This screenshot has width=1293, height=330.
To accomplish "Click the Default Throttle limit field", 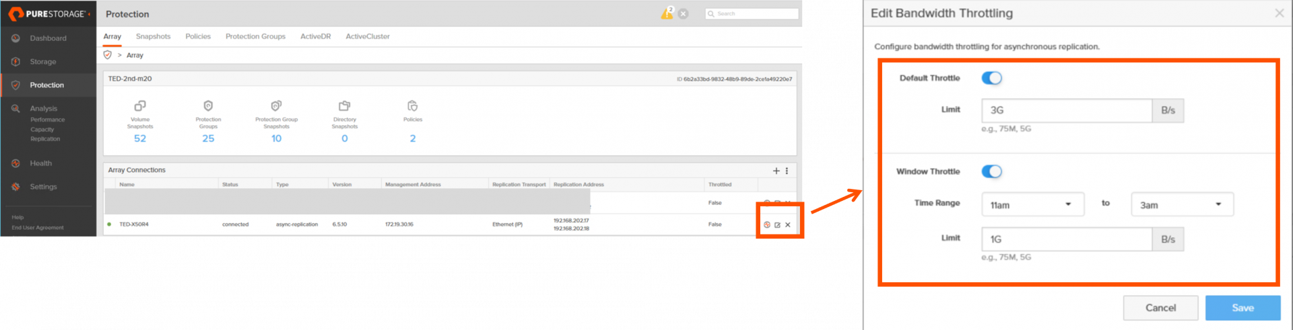I will [x=1066, y=110].
